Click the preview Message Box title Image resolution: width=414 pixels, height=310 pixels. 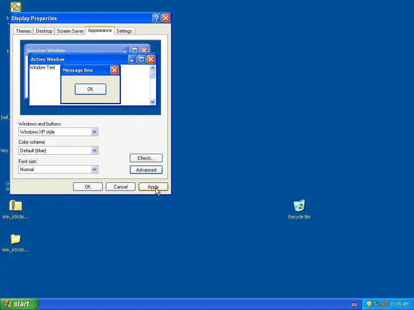pos(78,70)
